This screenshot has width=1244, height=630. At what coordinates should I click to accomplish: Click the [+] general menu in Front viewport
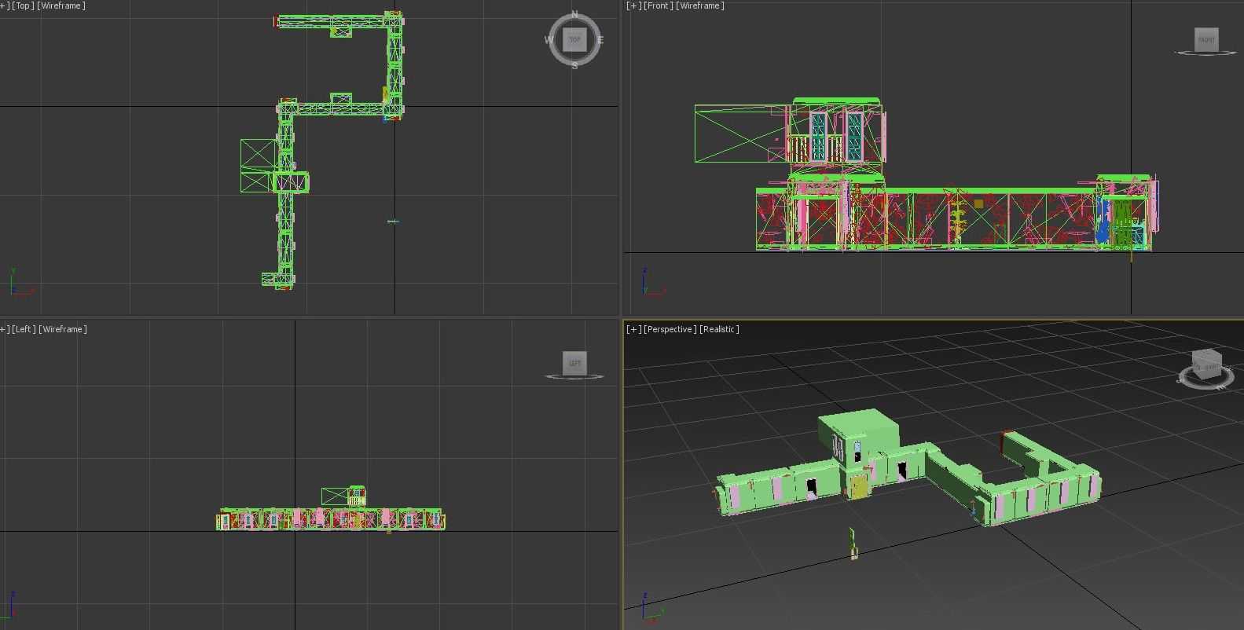[x=633, y=6]
